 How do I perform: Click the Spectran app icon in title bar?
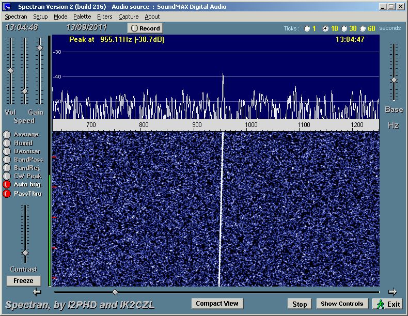click(7, 7)
